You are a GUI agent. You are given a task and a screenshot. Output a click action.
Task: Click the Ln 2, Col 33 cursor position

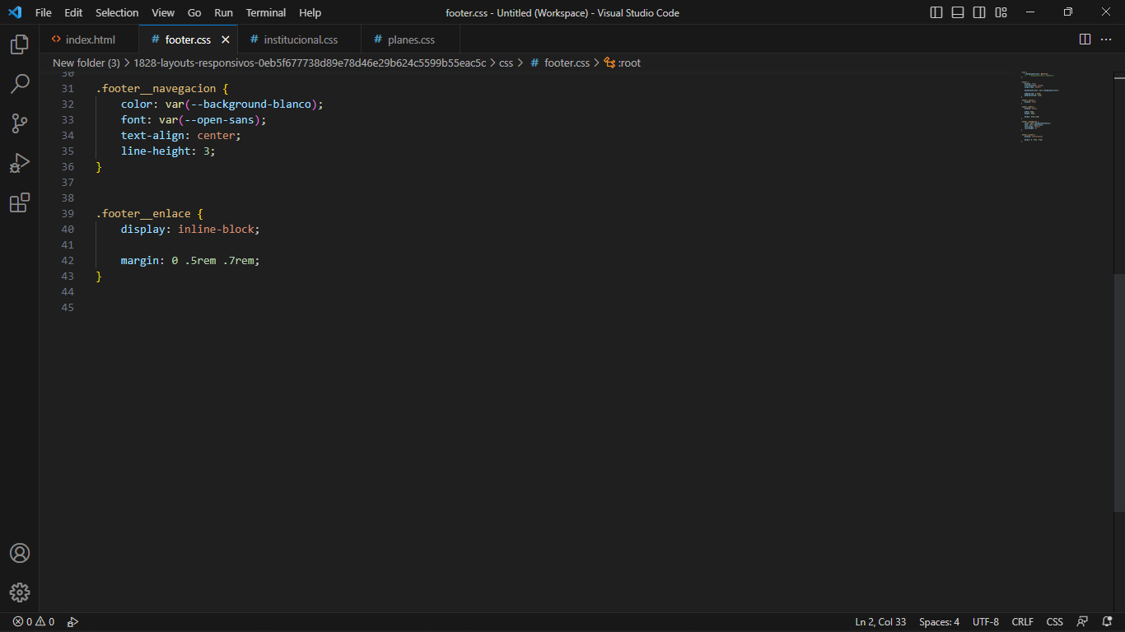tap(880, 622)
